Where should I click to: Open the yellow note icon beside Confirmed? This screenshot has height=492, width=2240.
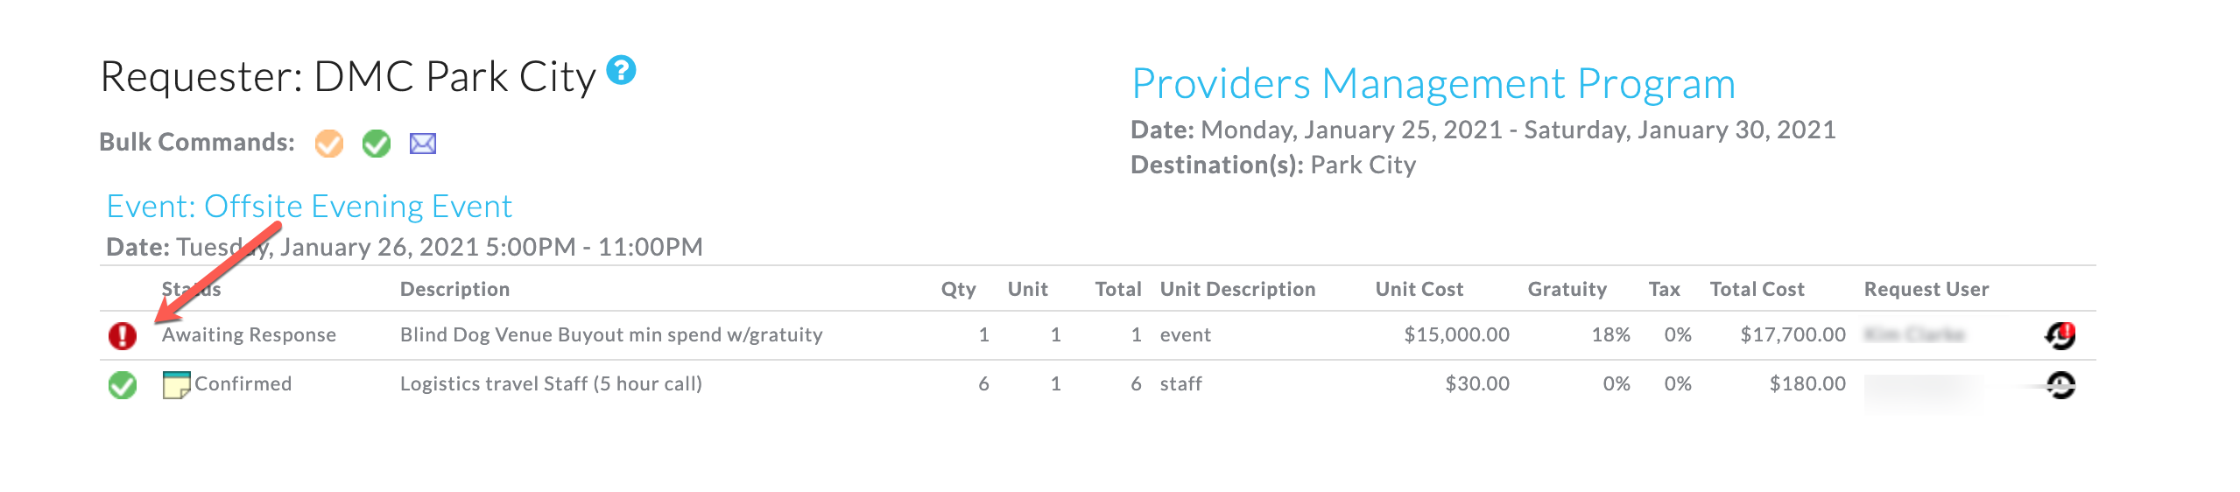[176, 384]
